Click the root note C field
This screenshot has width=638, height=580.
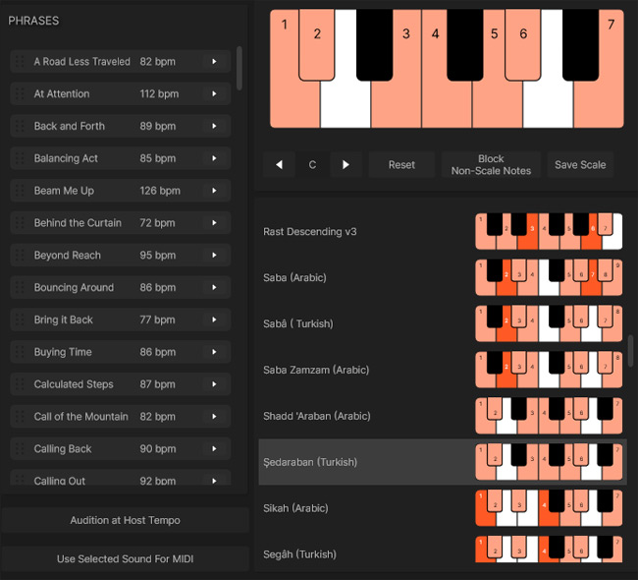click(312, 165)
